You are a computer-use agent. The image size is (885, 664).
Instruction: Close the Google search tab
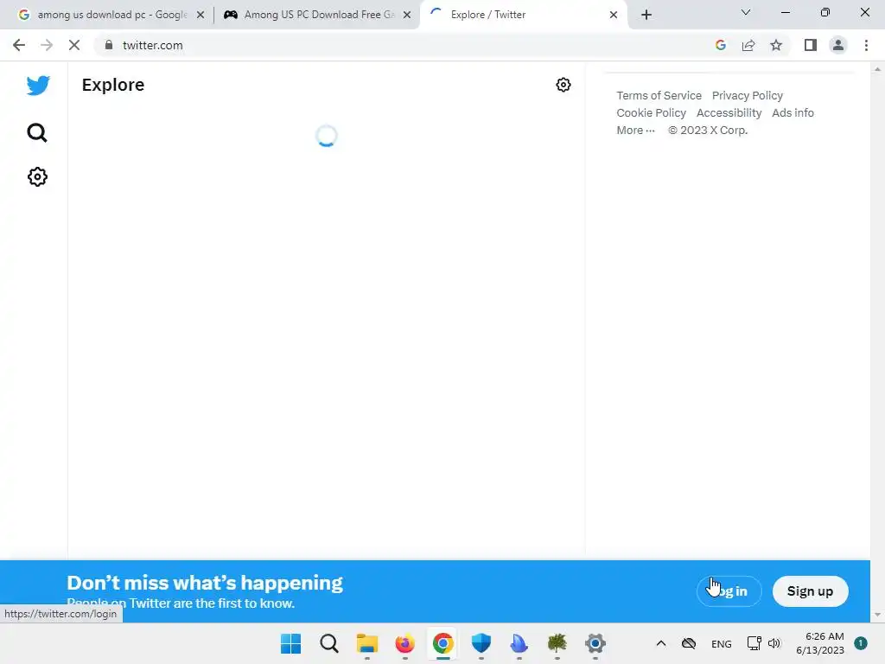[x=201, y=15]
